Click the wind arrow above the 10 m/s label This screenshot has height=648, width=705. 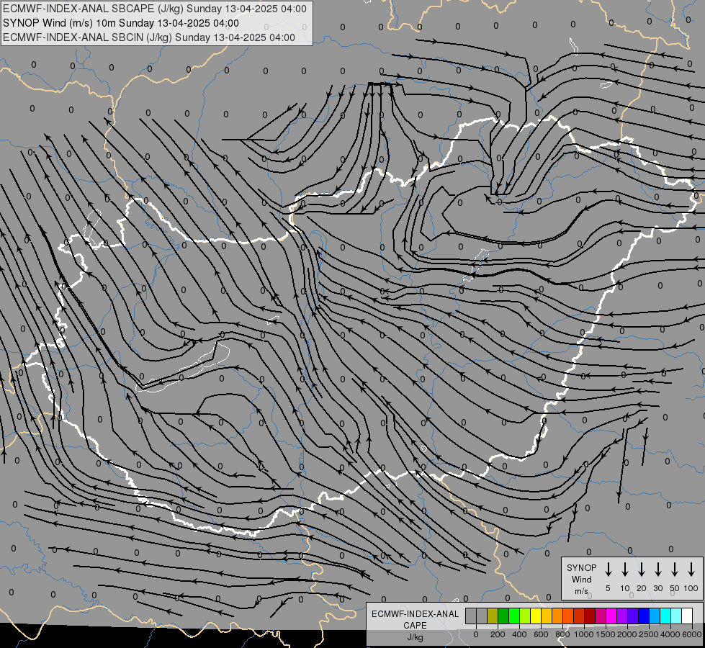624,570
